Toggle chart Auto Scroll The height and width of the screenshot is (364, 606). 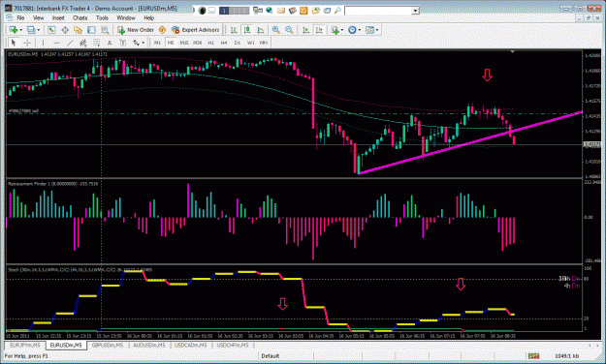coord(306,30)
